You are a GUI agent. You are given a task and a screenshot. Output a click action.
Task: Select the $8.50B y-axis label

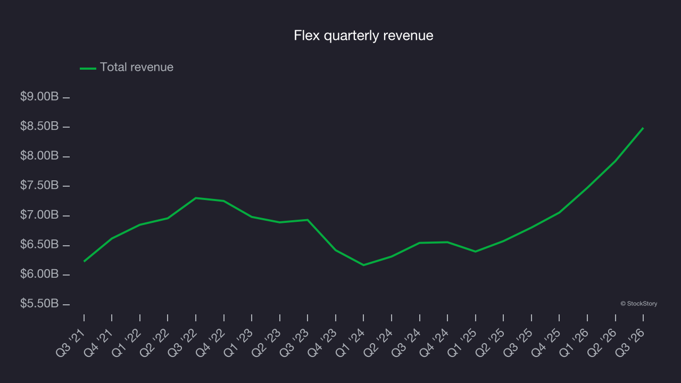[x=39, y=127]
